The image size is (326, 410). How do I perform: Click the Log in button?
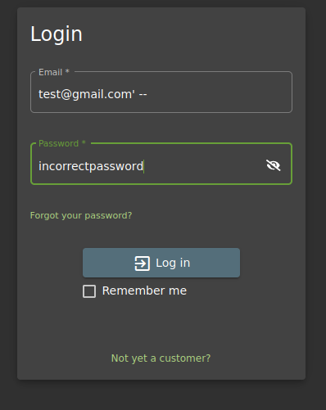tap(161, 263)
